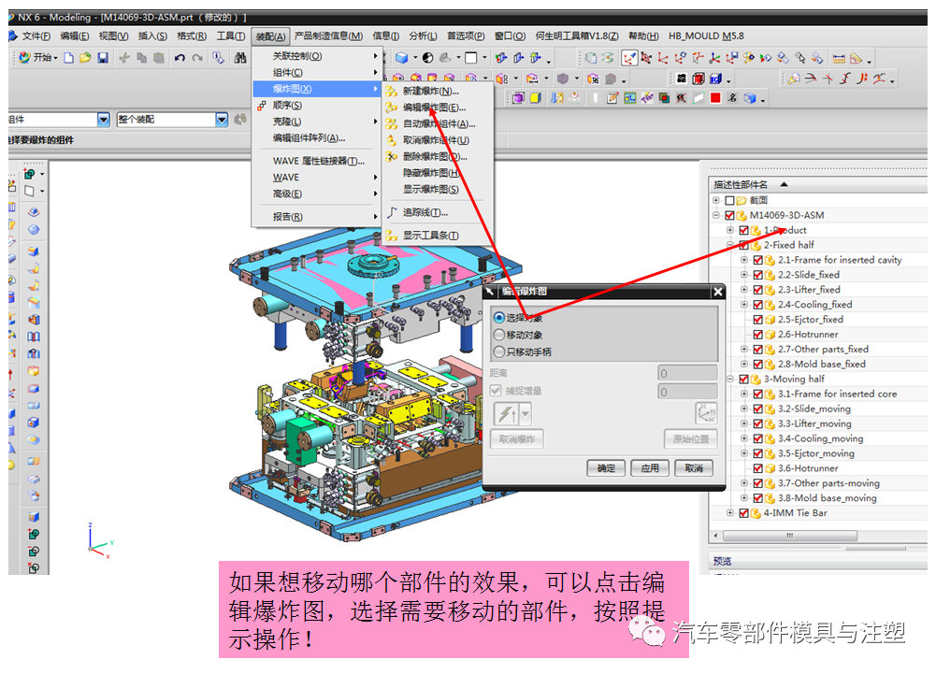This screenshot has width=936, height=674.
Task: Click the WCS orientation icon in explosion dialog
Action: coord(707,414)
